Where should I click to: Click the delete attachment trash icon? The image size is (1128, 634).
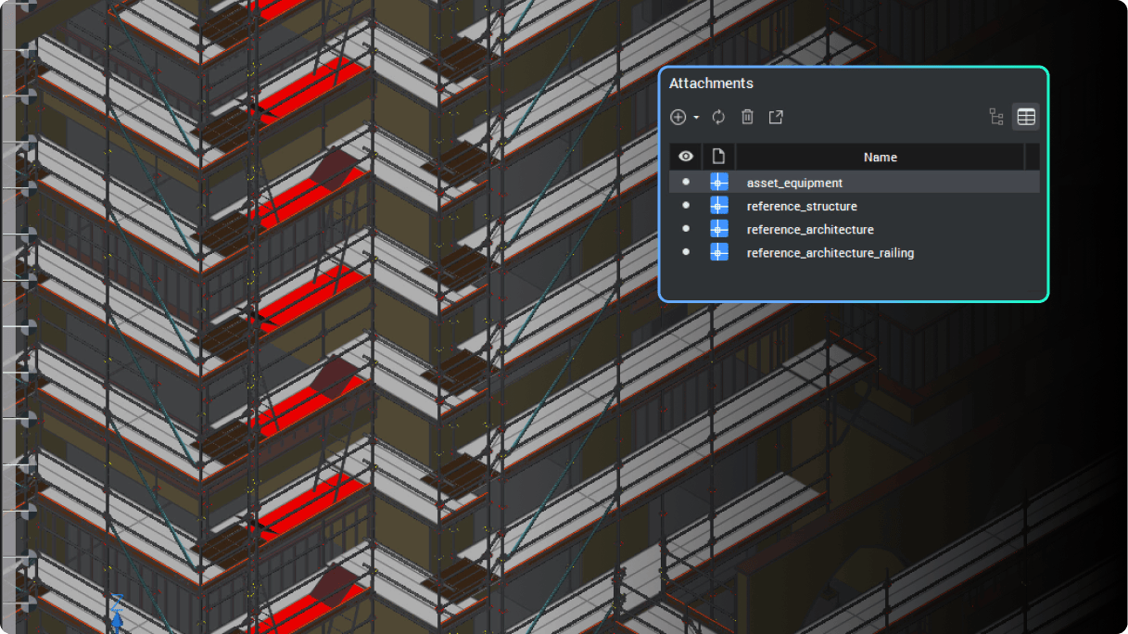(748, 117)
